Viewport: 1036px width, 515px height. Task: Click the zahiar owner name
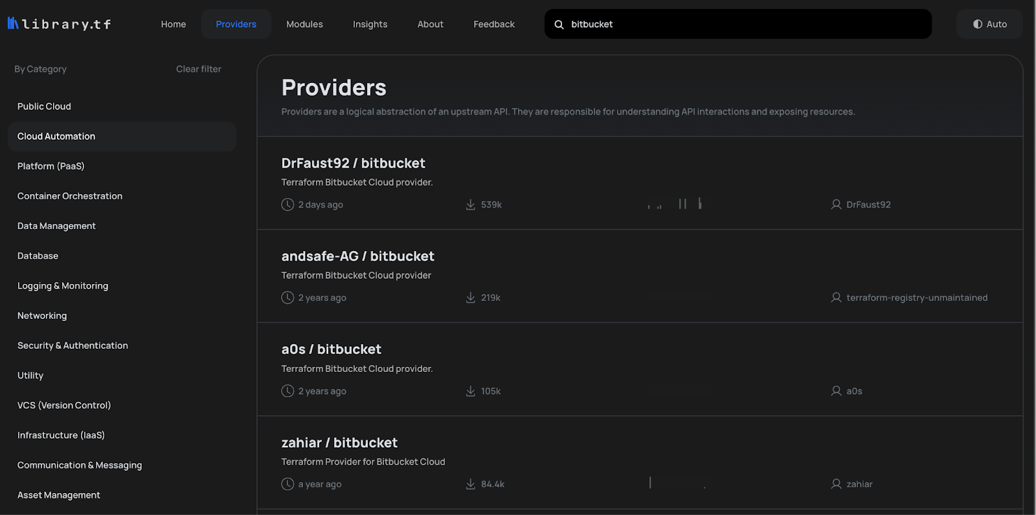pos(859,484)
